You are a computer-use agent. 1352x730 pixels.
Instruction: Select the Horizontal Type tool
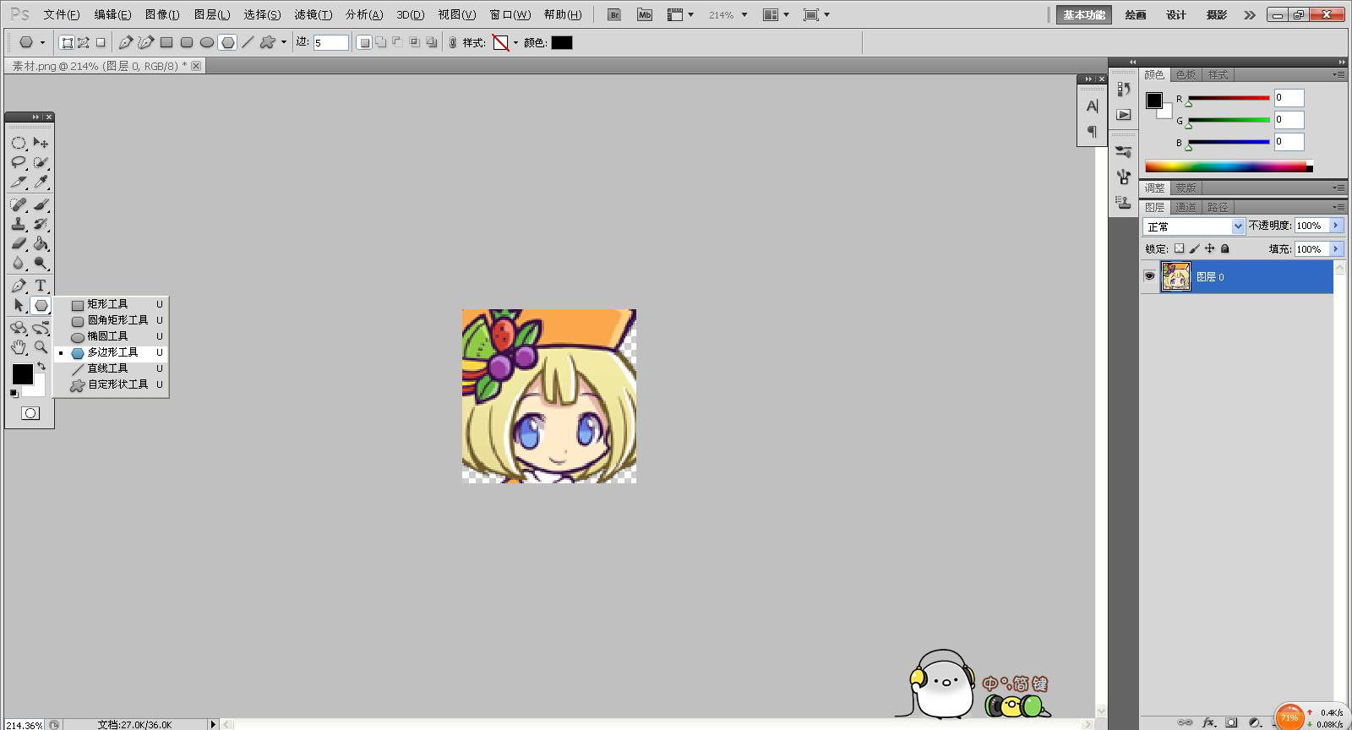point(41,286)
